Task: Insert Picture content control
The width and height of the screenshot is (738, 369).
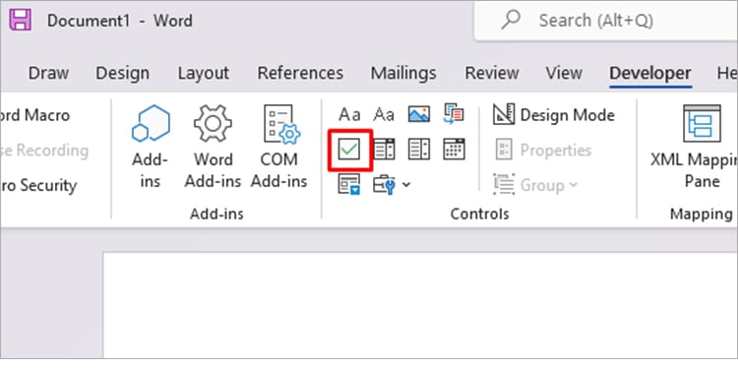Action: coord(418,114)
